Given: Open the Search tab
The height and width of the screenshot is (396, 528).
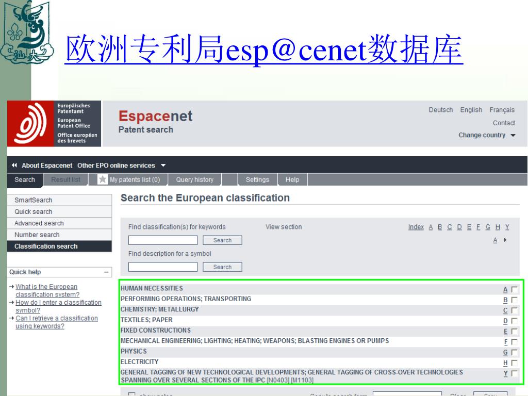Looking at the screenshot, I should click(25, 179).
